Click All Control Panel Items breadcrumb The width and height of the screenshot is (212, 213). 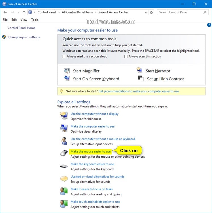[77, 12]
